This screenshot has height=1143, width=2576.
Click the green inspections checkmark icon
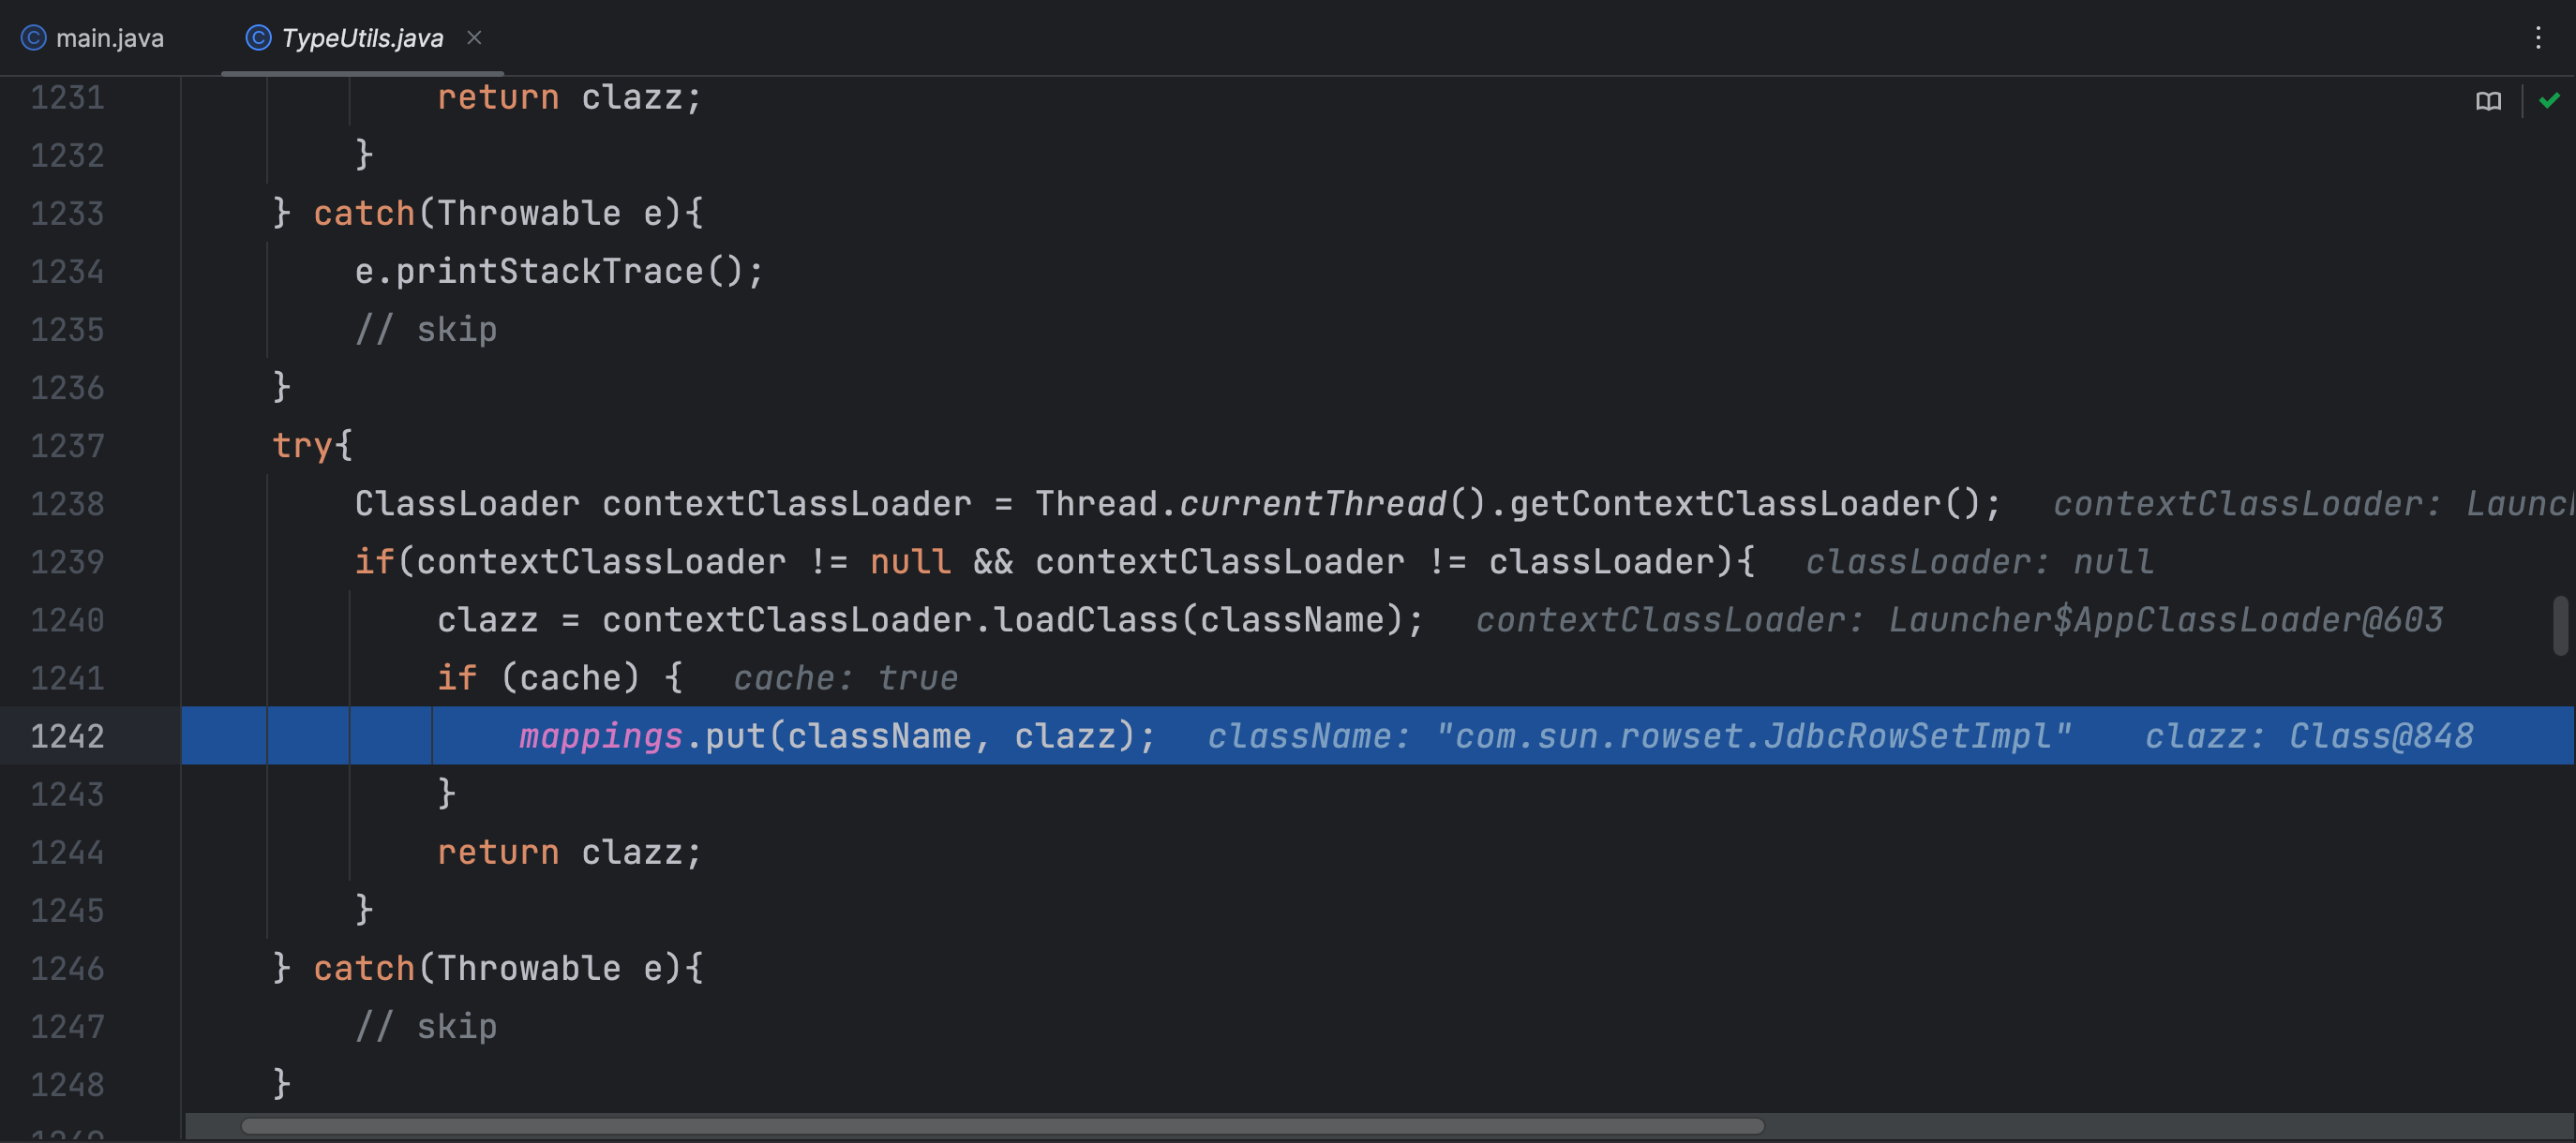pyautogui.click(x=2549, y=100)
